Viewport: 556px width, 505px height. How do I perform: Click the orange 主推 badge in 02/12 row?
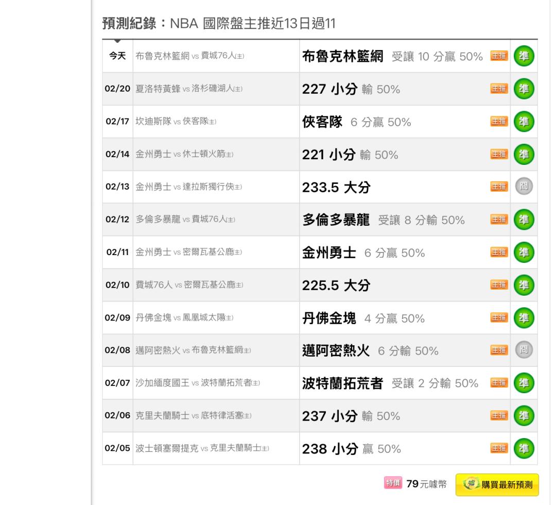(499, 220)
